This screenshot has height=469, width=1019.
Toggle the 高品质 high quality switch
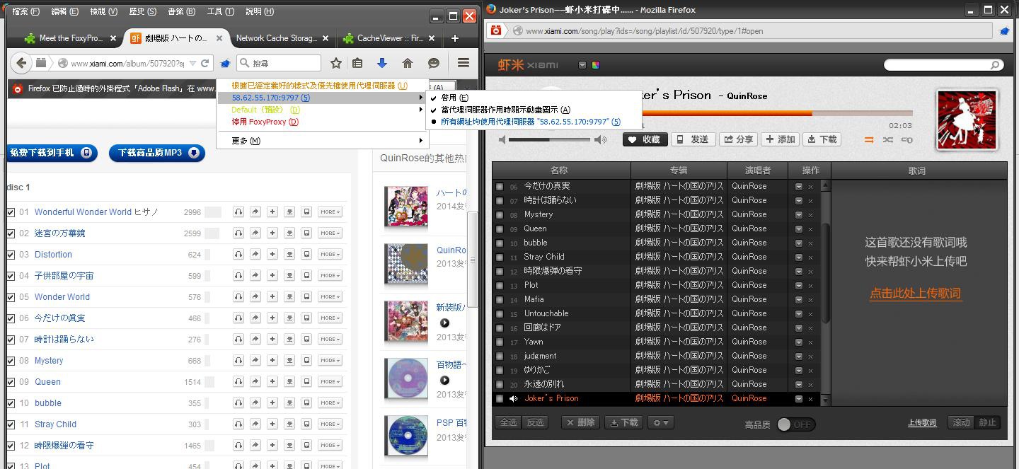click(796, 424)
